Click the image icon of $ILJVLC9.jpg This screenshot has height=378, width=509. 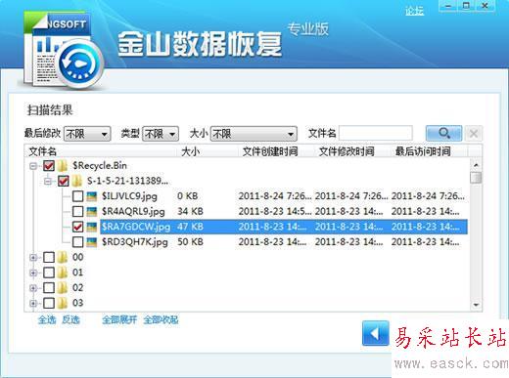click(x=92, y=196)
